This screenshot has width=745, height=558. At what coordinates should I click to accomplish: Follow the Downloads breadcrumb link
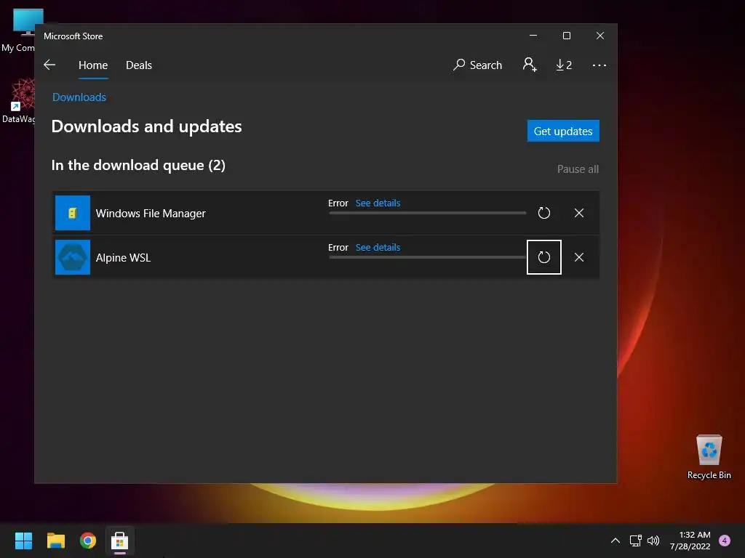click(79, 97)
